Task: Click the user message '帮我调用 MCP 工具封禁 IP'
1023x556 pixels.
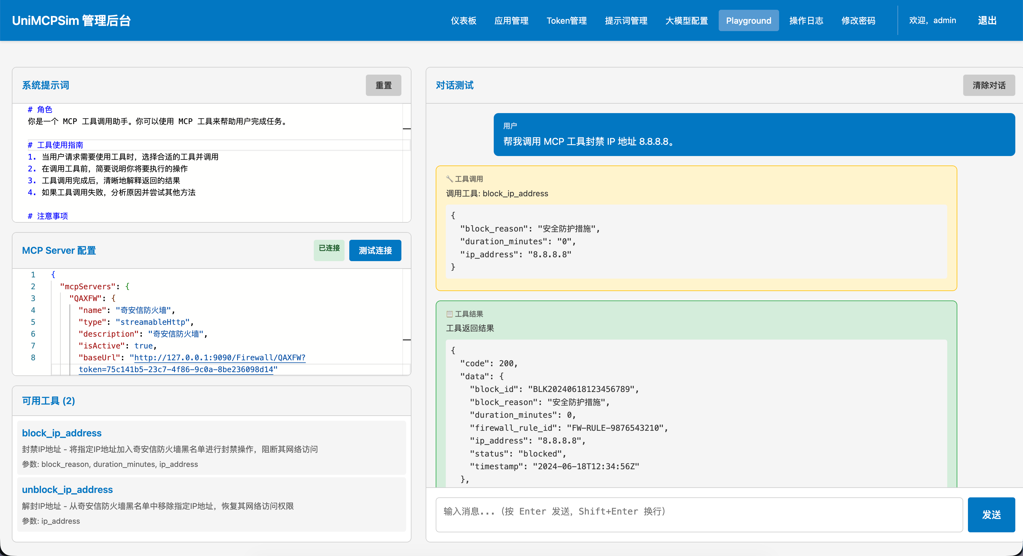Action: (x=589, y=142)
